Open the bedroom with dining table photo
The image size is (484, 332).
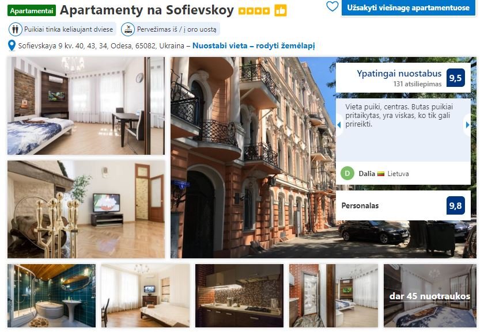pyautogui.click(x=86, y=106)
